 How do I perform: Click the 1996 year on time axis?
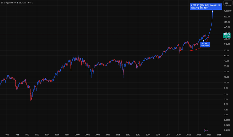click(x=57, y=135)
